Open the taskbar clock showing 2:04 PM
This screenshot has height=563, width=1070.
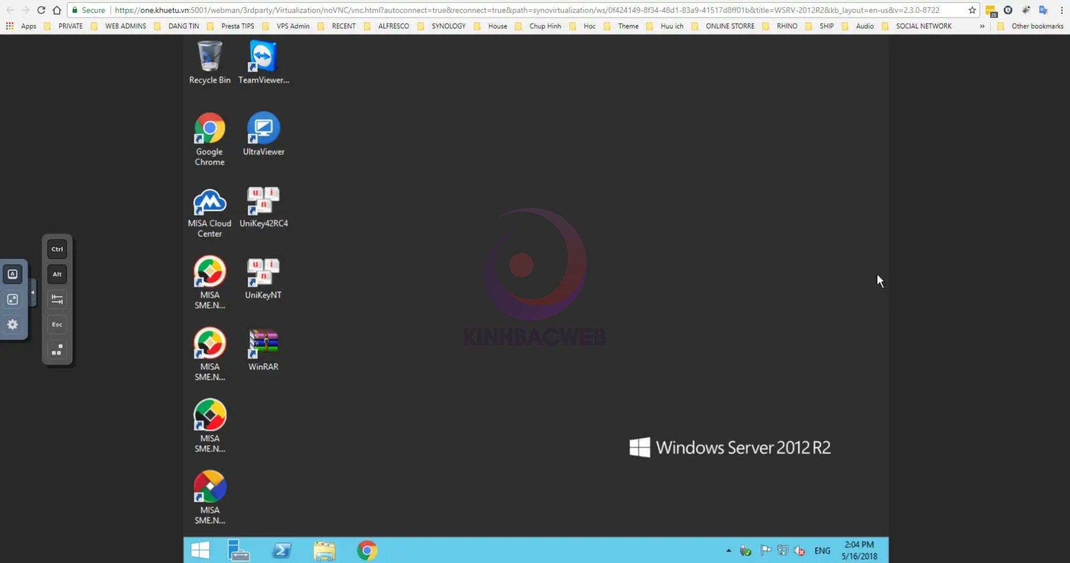tap(859, 550)
